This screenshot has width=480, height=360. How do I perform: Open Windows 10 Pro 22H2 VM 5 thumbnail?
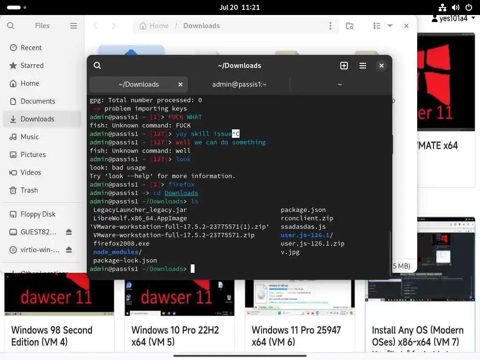[180, 298]
